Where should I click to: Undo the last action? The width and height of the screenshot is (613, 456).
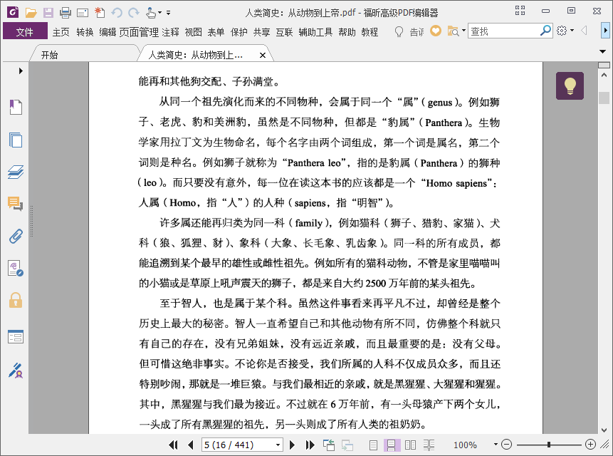coord(117,13)
